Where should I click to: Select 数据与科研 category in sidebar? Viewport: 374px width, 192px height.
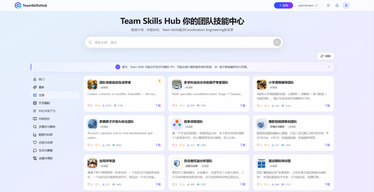tap(55, 135)
